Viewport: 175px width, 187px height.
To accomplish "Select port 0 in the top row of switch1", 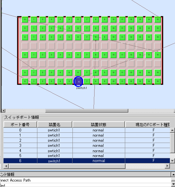I will pos(25,19).
